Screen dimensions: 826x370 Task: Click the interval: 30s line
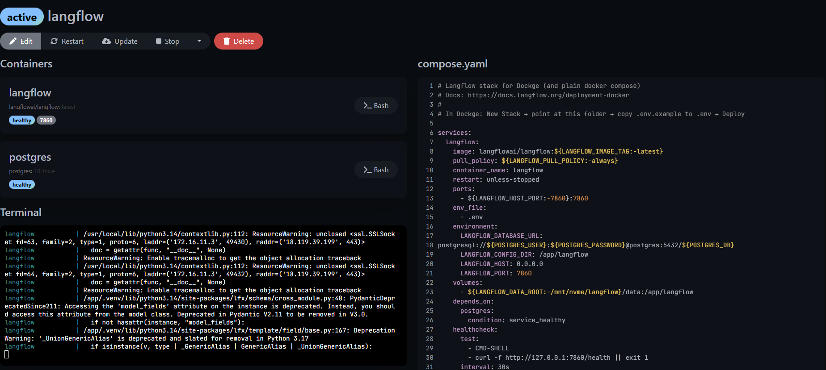(x=485, y=367)
